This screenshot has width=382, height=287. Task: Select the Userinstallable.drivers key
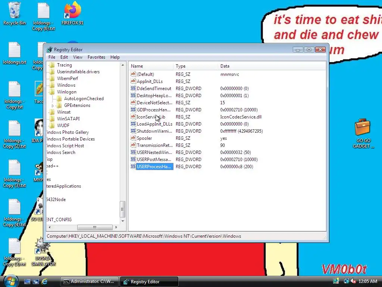(78, 72)
